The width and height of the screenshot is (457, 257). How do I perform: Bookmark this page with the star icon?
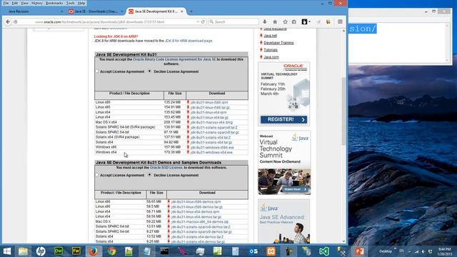pyautogui.click(x=285, y=21)
